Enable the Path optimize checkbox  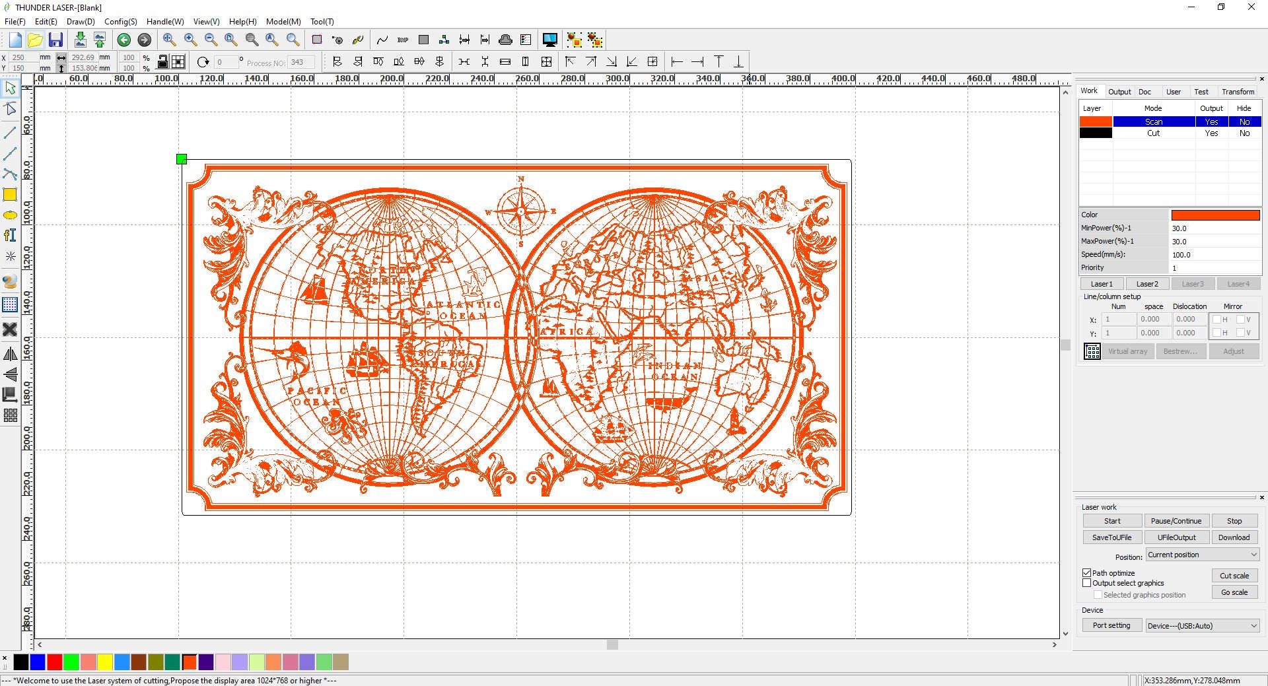[x=1086, y=573]
